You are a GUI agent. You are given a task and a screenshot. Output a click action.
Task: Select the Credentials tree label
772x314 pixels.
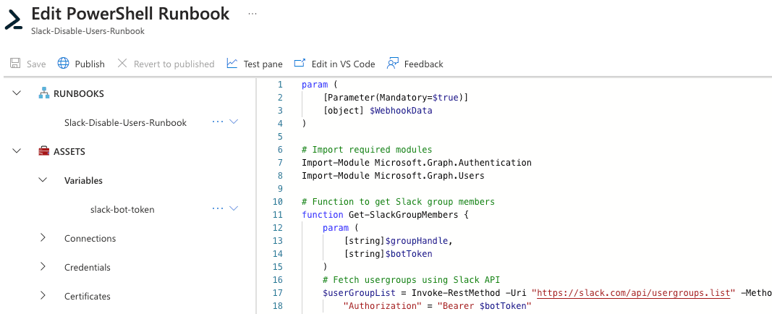pyautogui.click(x=87, y=267)
